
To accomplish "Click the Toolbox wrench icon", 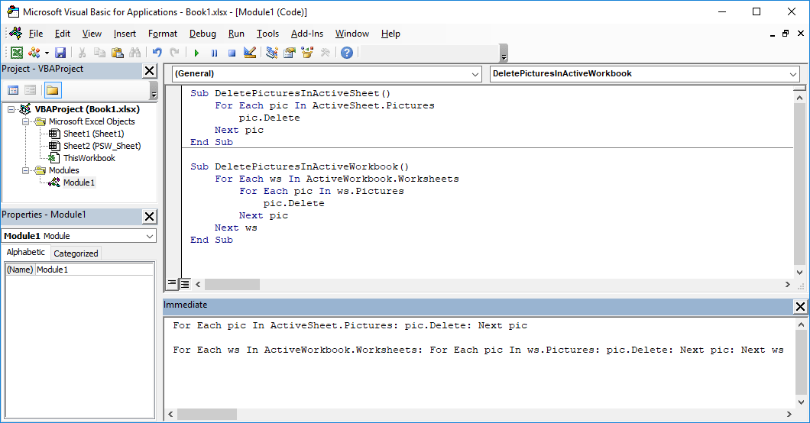I will pyautogui.click(x=325, y=53).
